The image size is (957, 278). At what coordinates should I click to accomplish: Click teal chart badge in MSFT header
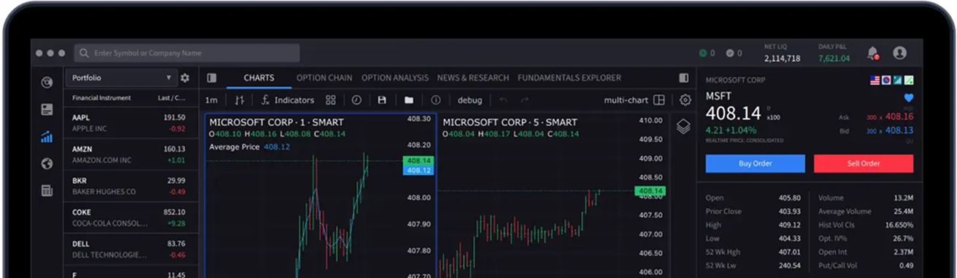coord(898,80)
